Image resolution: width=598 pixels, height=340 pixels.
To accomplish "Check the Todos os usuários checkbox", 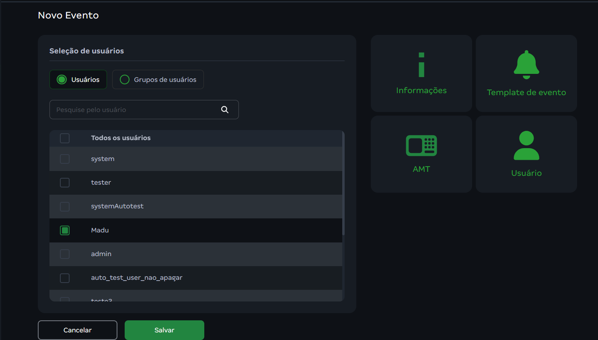I will tap(65, 138).
